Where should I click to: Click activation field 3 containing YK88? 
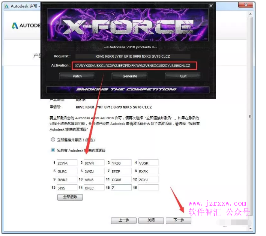pyautogui.click(x=121, y=163)
